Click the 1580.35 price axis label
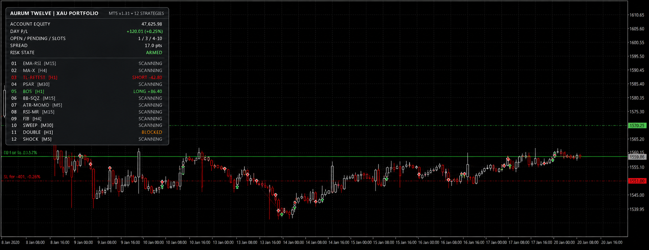The image size is (649, 250). coord(637,98)
